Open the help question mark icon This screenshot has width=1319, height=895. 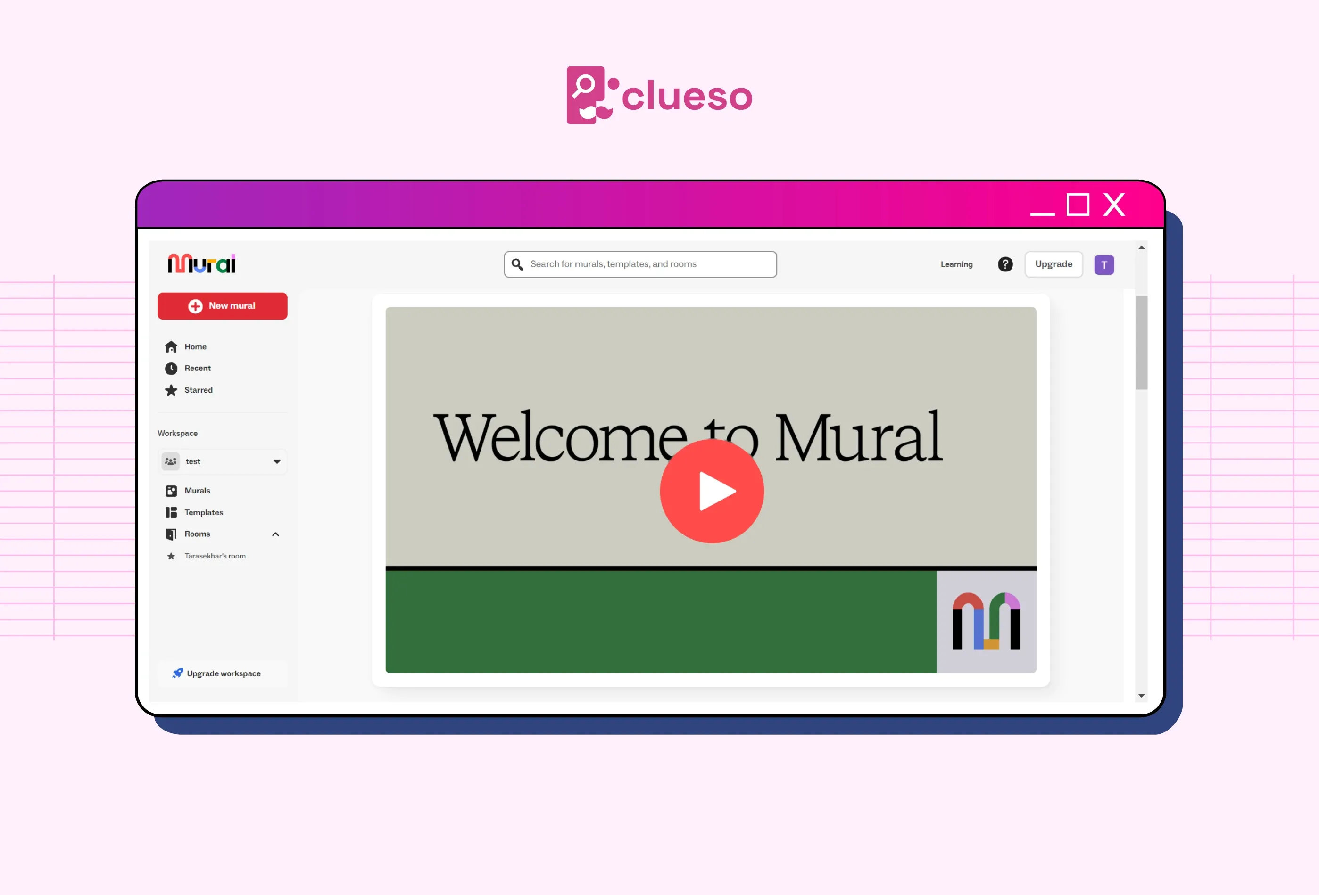click(1005, 264)
